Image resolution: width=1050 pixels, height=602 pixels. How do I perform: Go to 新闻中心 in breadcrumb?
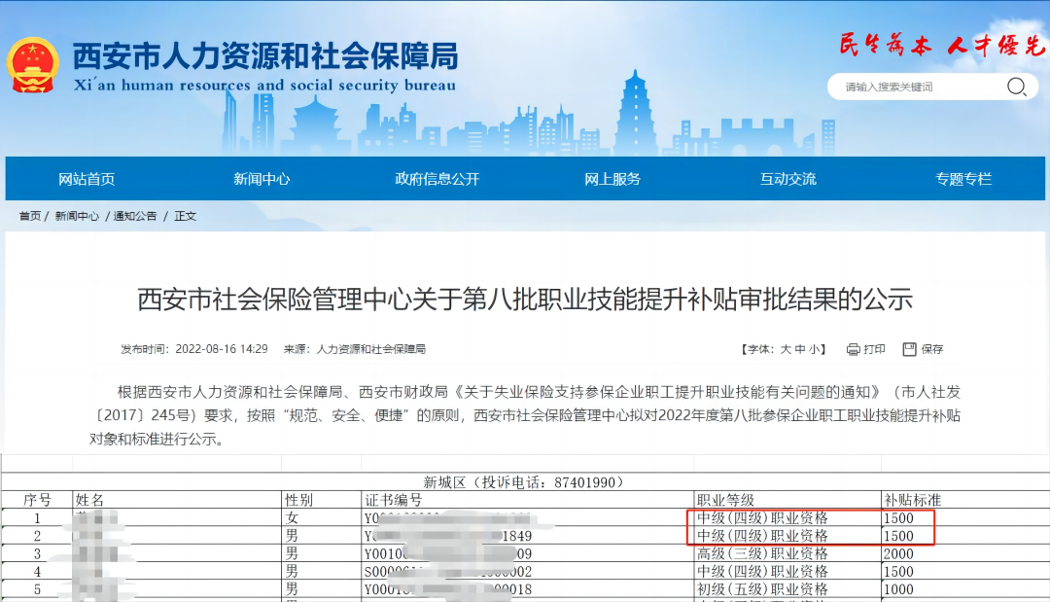(x=77, y=216)
